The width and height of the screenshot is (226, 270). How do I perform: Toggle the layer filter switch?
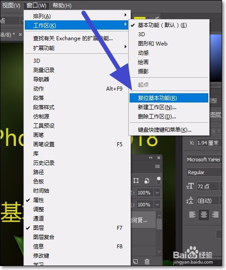[x=159, y=181]
